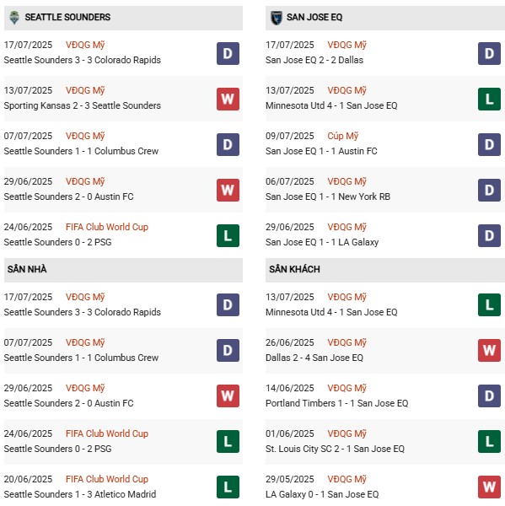Open the SEATTLE SOUNDERS section header

tap(123, 18)
